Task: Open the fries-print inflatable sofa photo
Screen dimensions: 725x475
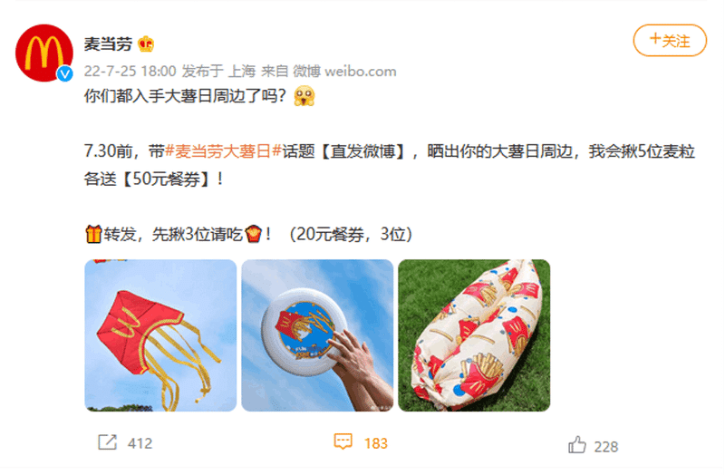Action: (x=474, y=335)
